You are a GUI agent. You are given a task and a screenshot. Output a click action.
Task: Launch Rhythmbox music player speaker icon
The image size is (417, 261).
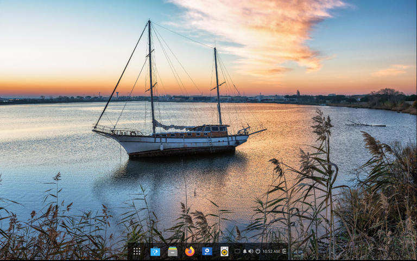click(x=224, y=251)
